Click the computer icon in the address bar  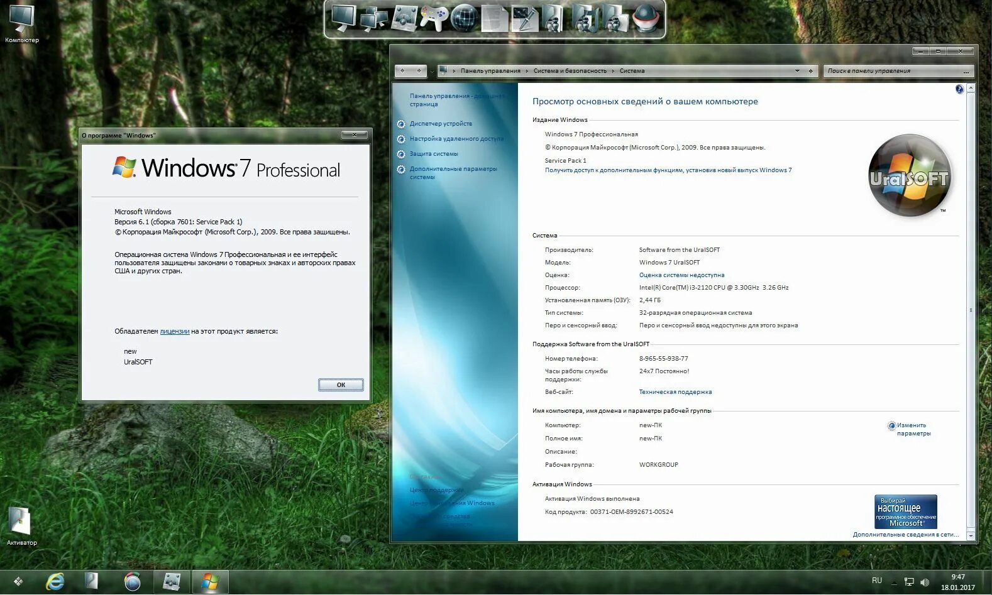point(443,70)
